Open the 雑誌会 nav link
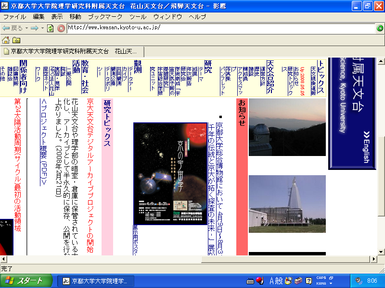The image size is (385, 288). (x=10, y=73)
